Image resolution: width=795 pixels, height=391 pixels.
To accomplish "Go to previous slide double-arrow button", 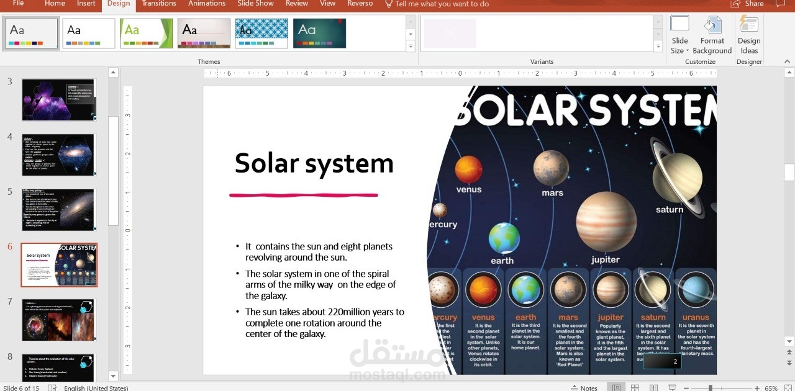I will click(789, 353).
